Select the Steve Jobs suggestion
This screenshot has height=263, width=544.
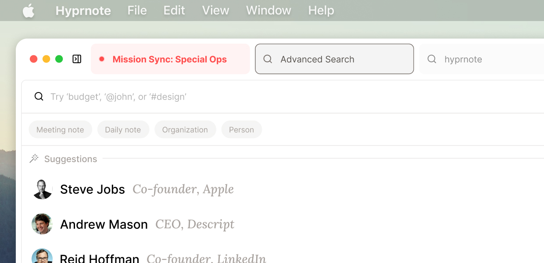tap(93, 189)
